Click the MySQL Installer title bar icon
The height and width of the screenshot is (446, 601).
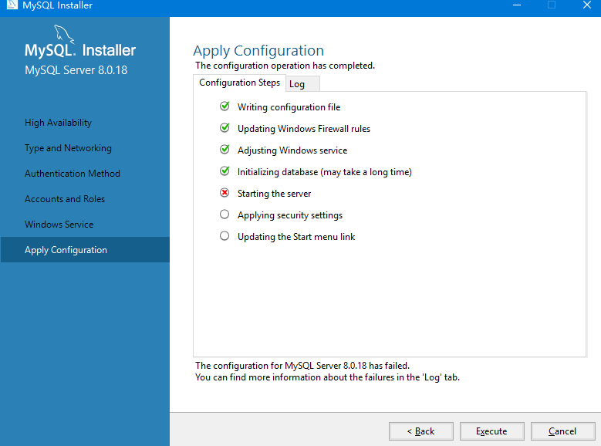[12, 5]
